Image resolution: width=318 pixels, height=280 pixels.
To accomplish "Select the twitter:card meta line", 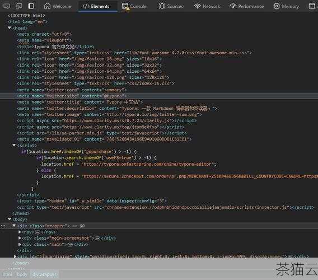I will point(72,90).
